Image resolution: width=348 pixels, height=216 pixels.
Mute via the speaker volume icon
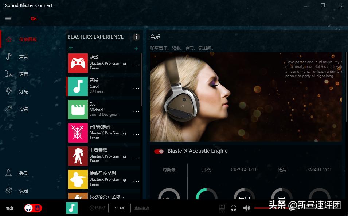[x=246, y=208]
